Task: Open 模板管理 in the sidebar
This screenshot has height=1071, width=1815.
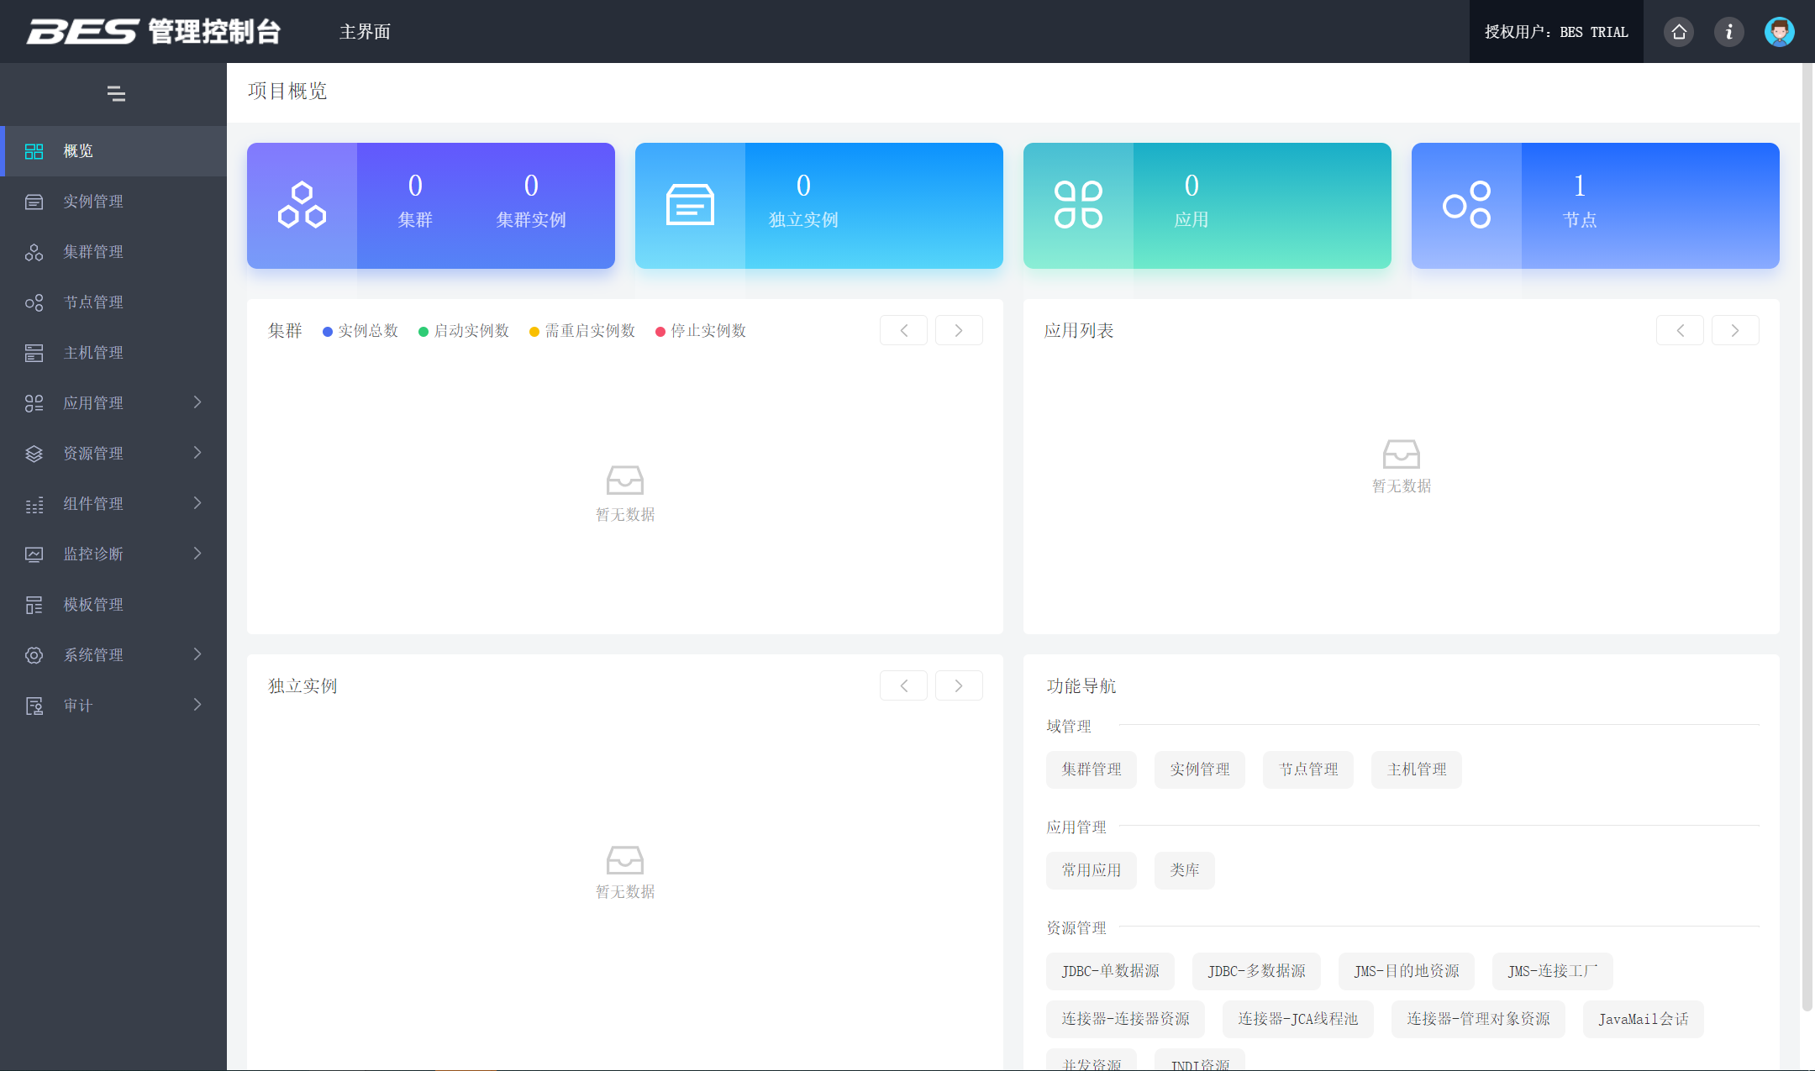Action: tap(93, 605)
